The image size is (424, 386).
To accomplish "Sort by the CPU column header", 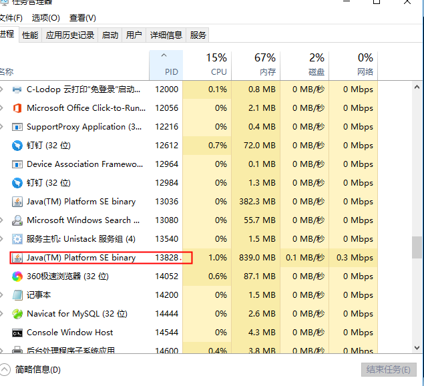I will pos(207,65).
